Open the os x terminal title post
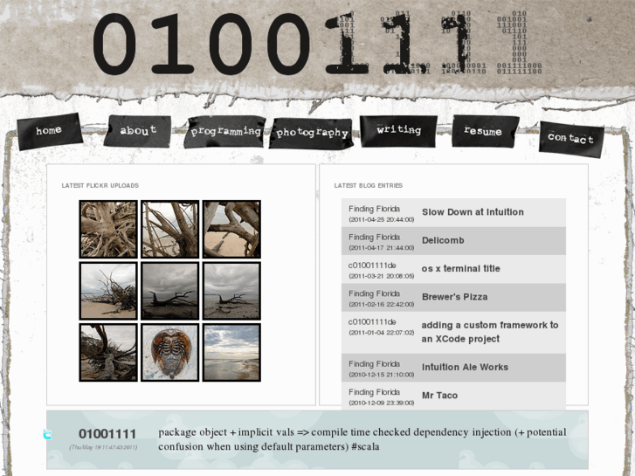 point(461,269)
